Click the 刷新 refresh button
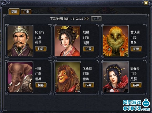Screen dimensions: 152x113 tap(96, 19)
